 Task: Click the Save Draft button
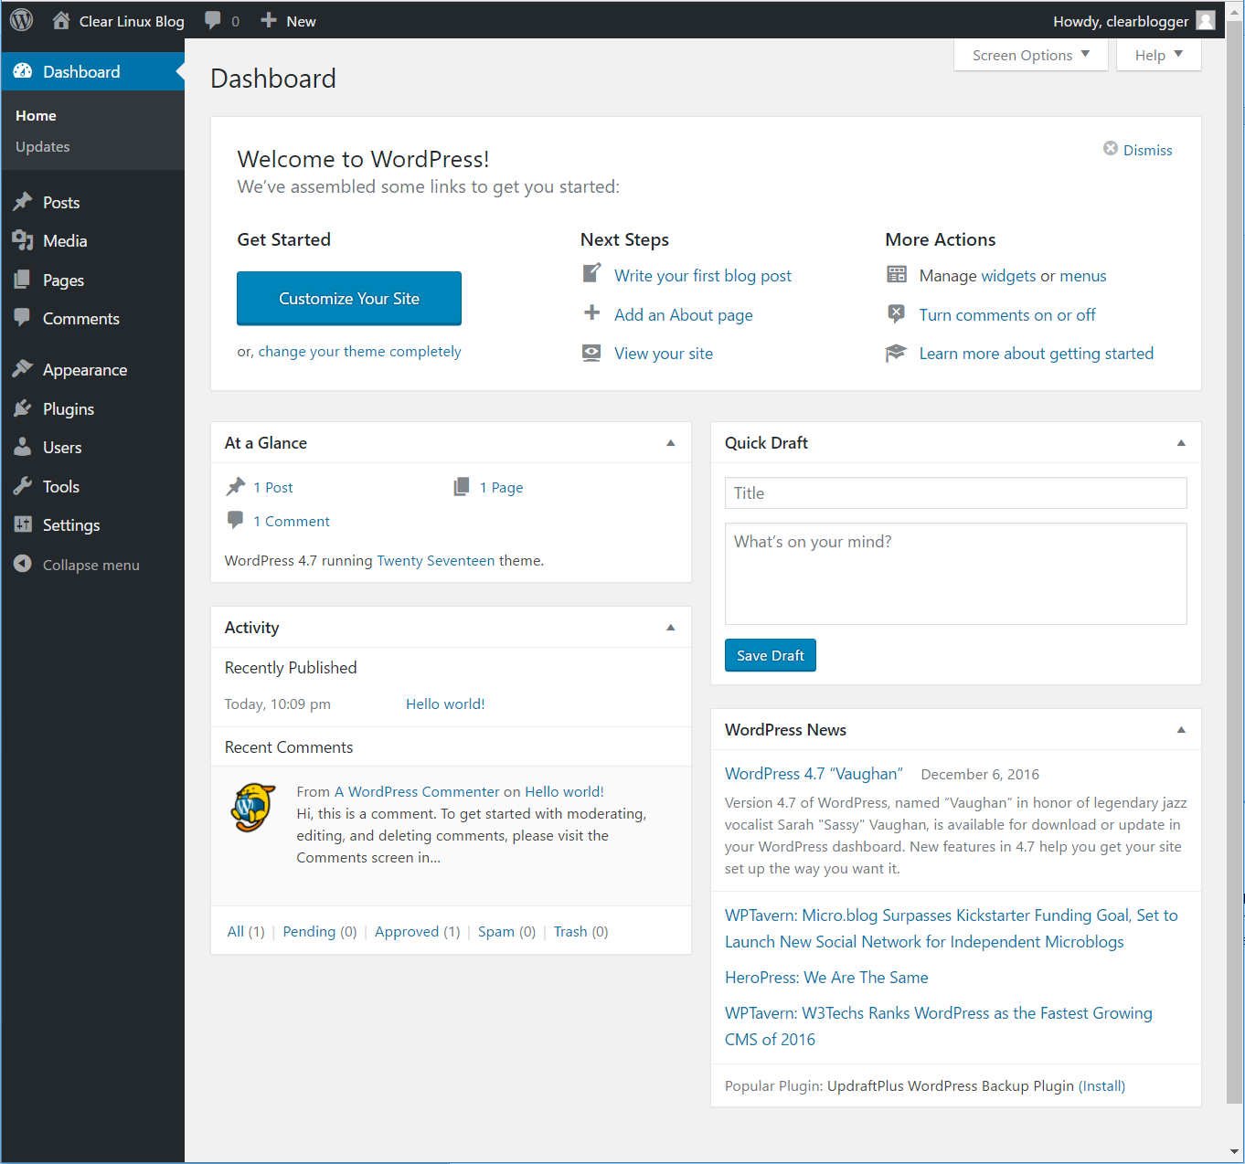click(771, 655)
